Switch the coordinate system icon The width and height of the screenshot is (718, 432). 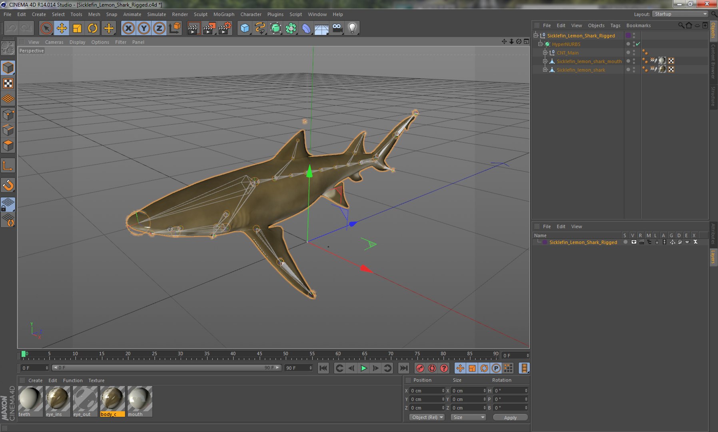click(175, 28)
